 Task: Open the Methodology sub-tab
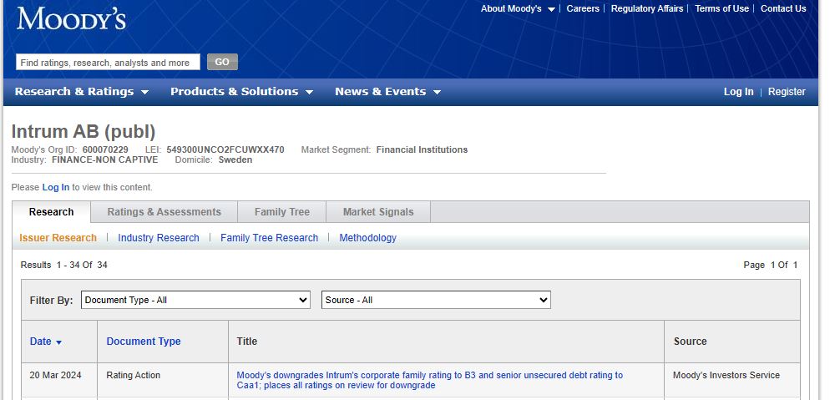[368, 237]
